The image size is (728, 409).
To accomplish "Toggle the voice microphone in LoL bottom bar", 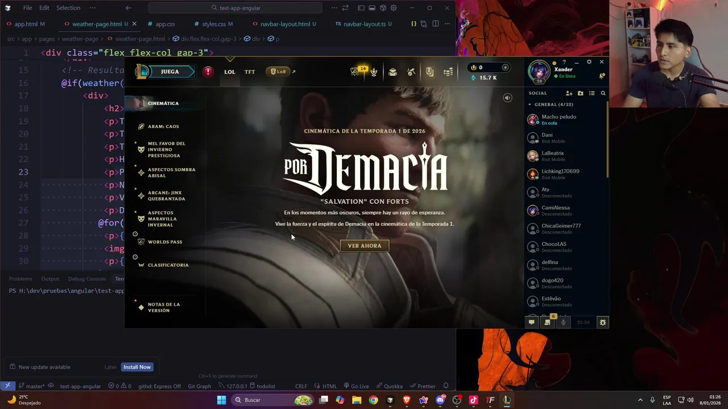I will 563,322.
